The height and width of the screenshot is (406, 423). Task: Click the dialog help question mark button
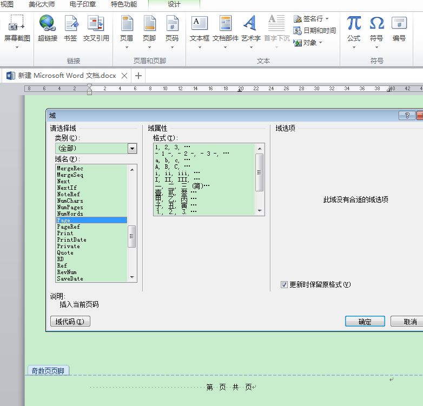click(x=407, y=116)
